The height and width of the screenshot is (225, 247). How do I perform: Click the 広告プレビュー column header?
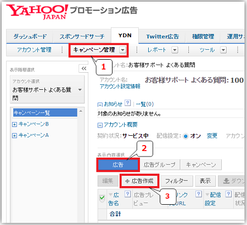(x=143, y=199)
